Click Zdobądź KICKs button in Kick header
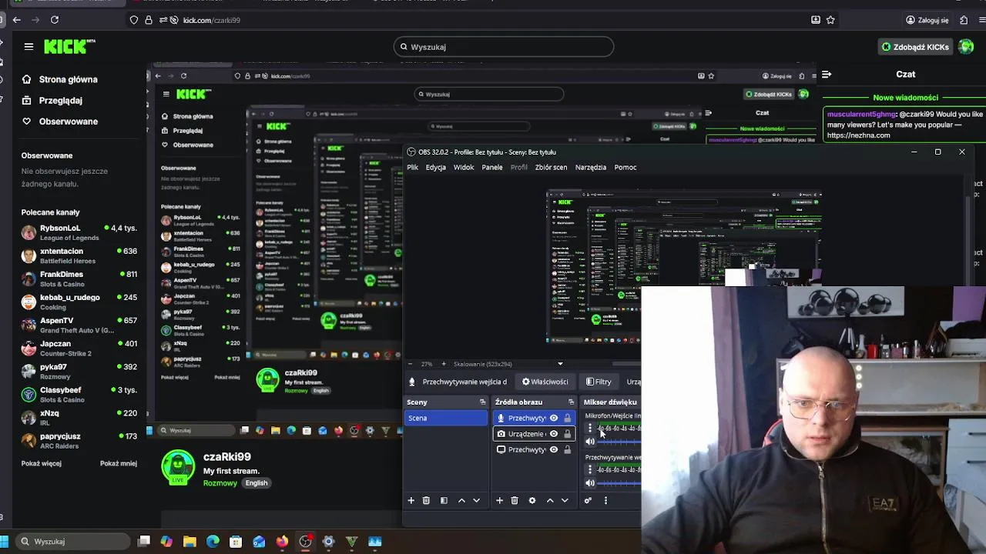 (916, 47)
